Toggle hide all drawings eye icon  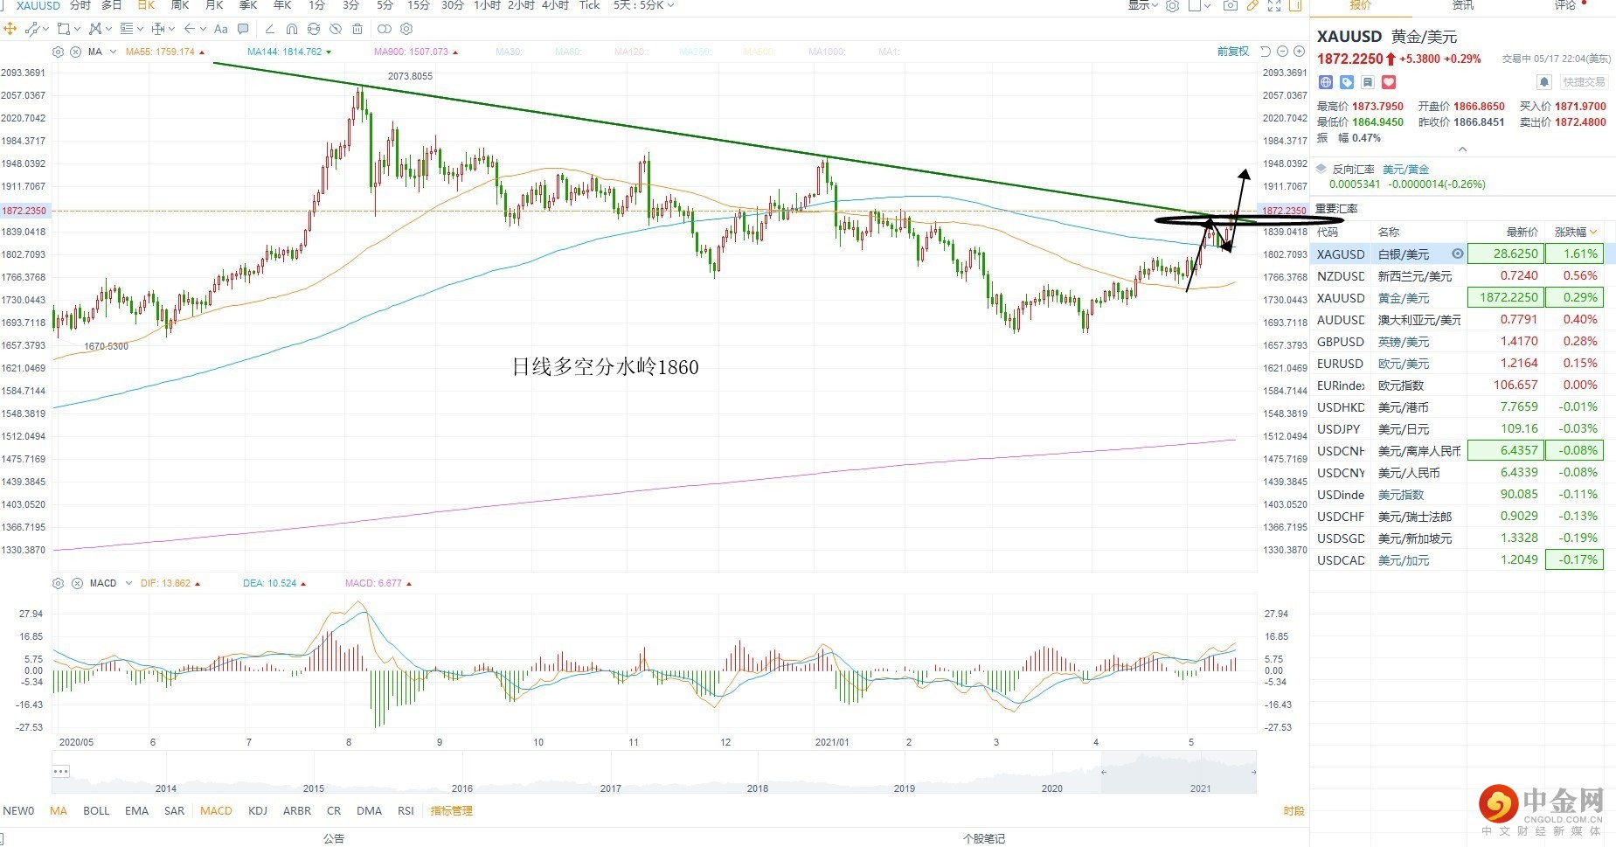point(335,29)
